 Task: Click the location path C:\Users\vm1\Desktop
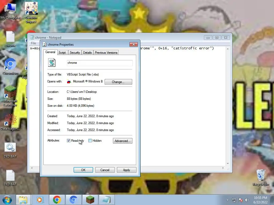pyautogui.click(x=82, y=92)
